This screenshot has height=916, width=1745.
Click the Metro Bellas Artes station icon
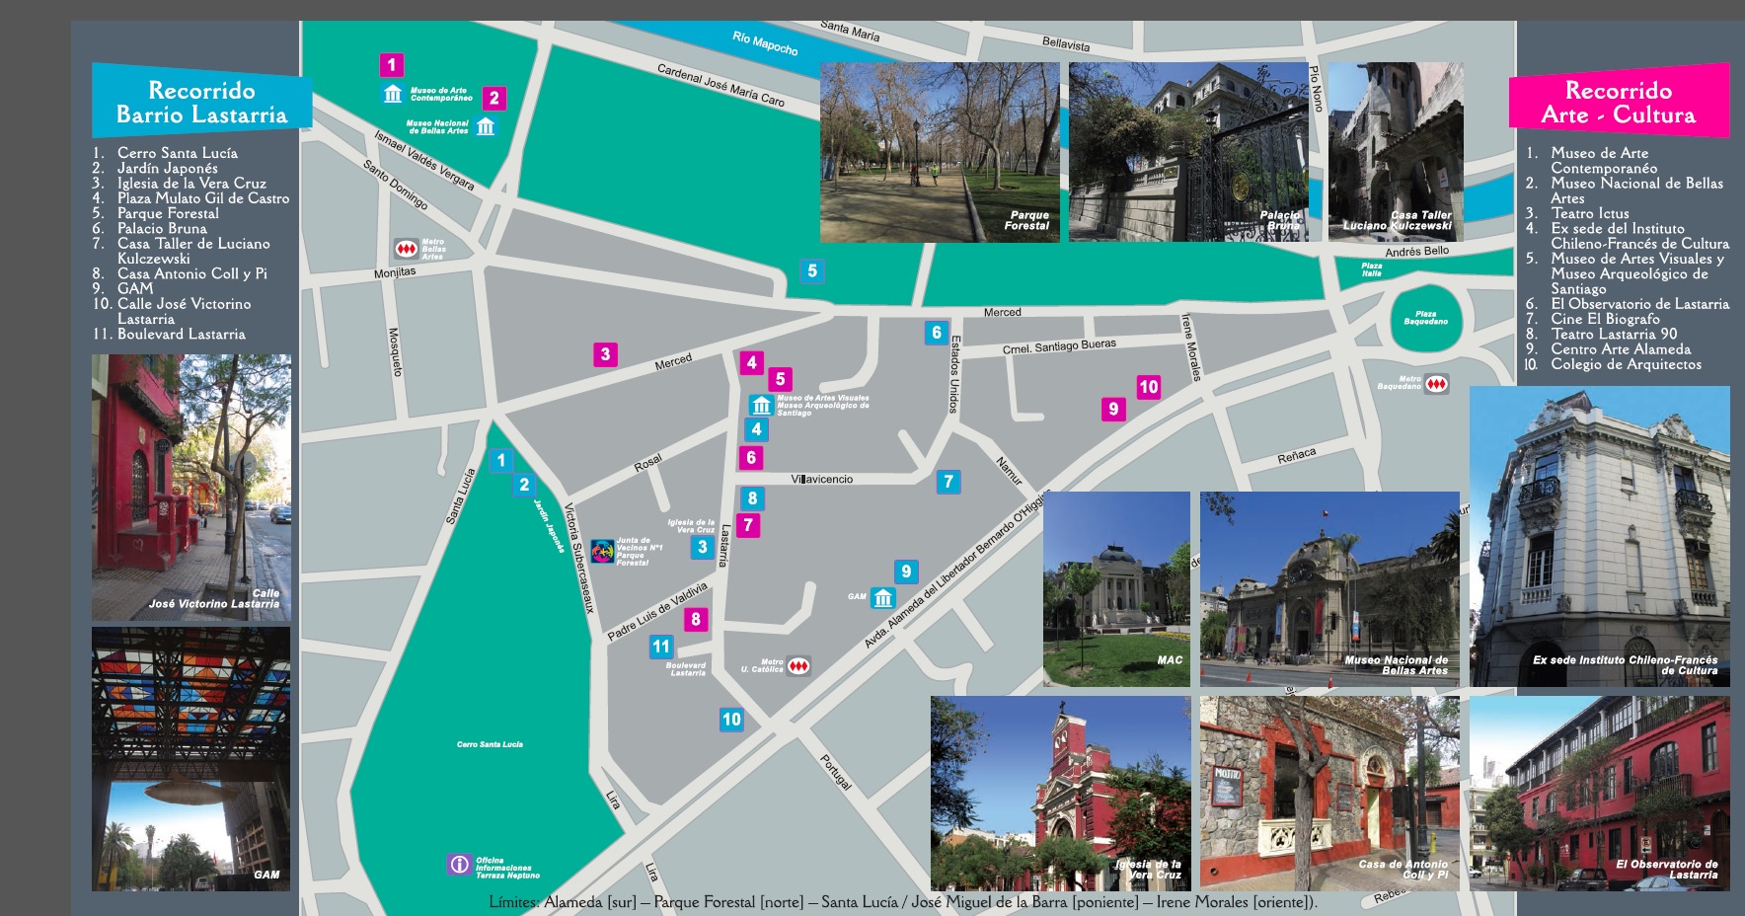pyautogui.click(x=406, y=249)
